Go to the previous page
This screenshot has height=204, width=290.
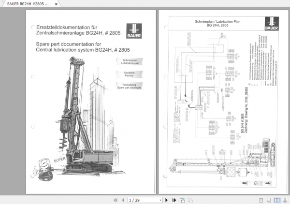(x=123, y=200)
